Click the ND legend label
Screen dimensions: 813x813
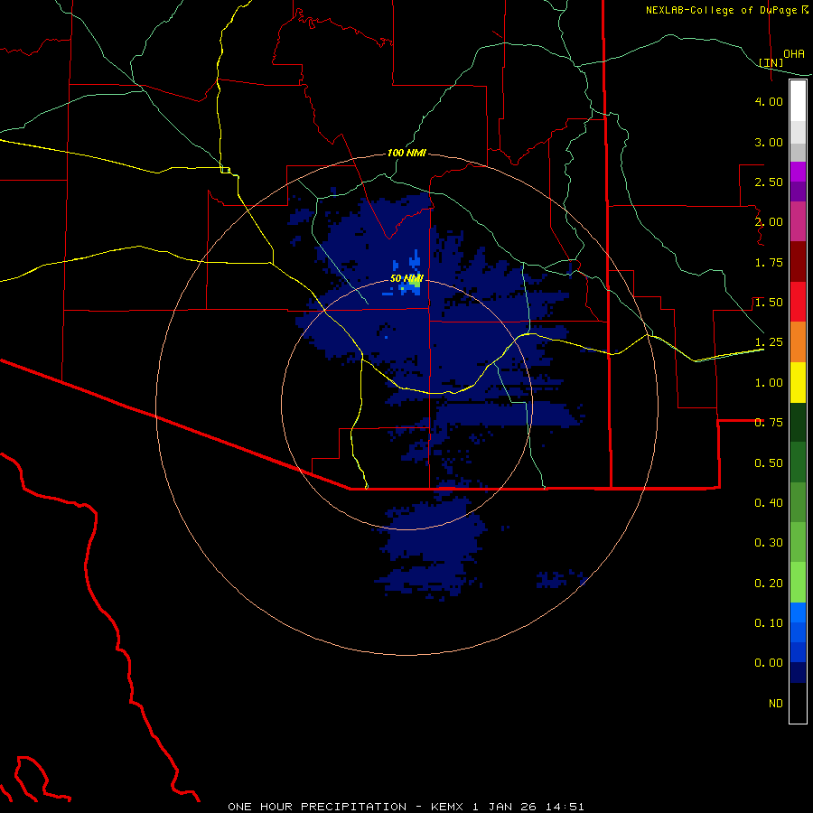pyautogui.click(x=776, y=704)
